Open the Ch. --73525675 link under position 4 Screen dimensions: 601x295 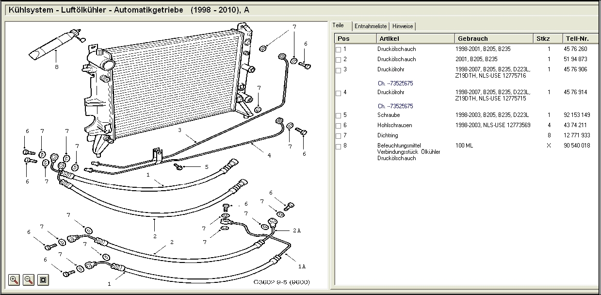coord(395,106)
